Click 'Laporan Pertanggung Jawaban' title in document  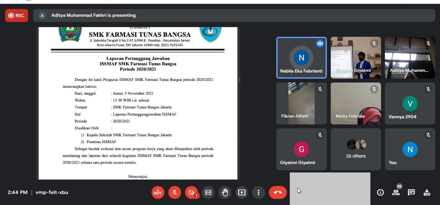(x=138, y=58)
